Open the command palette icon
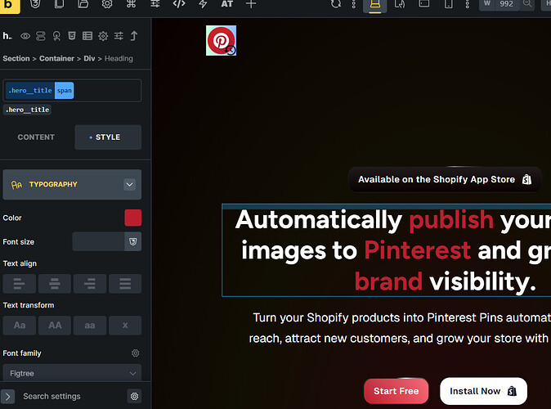 tap(131, 4)
